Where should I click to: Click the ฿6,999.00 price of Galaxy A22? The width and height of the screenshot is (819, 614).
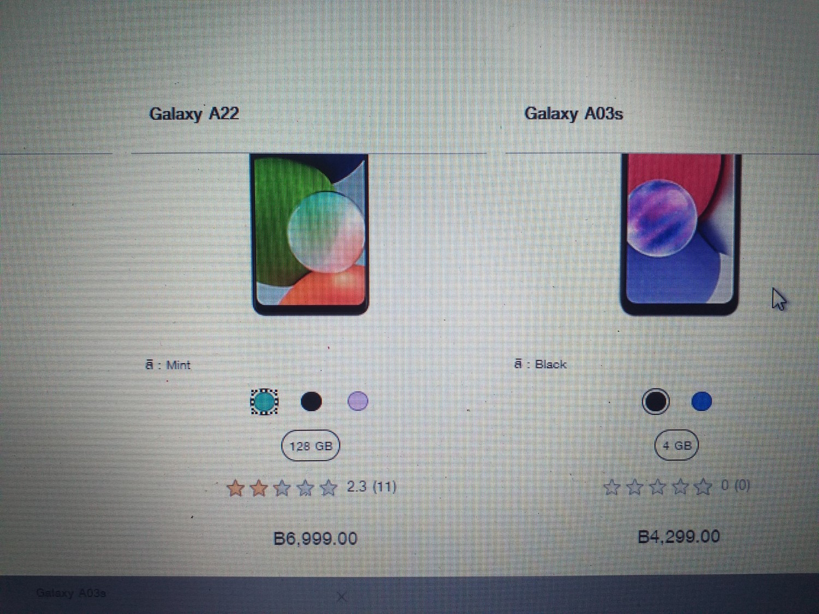[315, 539]
